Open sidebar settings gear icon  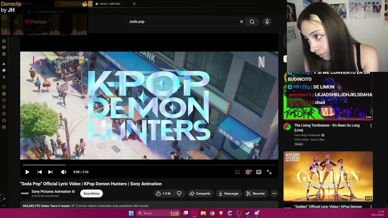click(4, 127)
